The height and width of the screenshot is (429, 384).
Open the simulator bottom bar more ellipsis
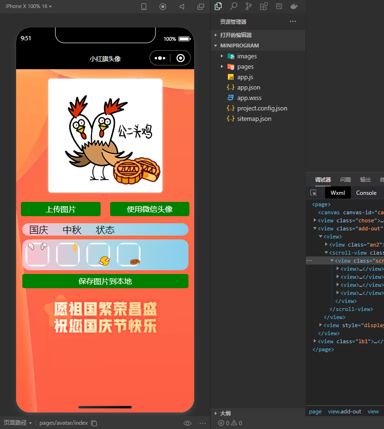click(x=203, y=423)
